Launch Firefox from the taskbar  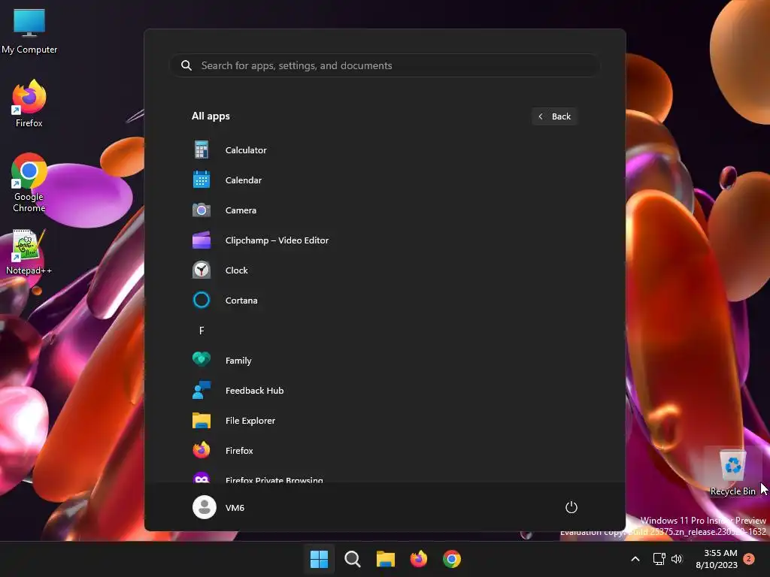pyautogui.click(x=418, y=559)
